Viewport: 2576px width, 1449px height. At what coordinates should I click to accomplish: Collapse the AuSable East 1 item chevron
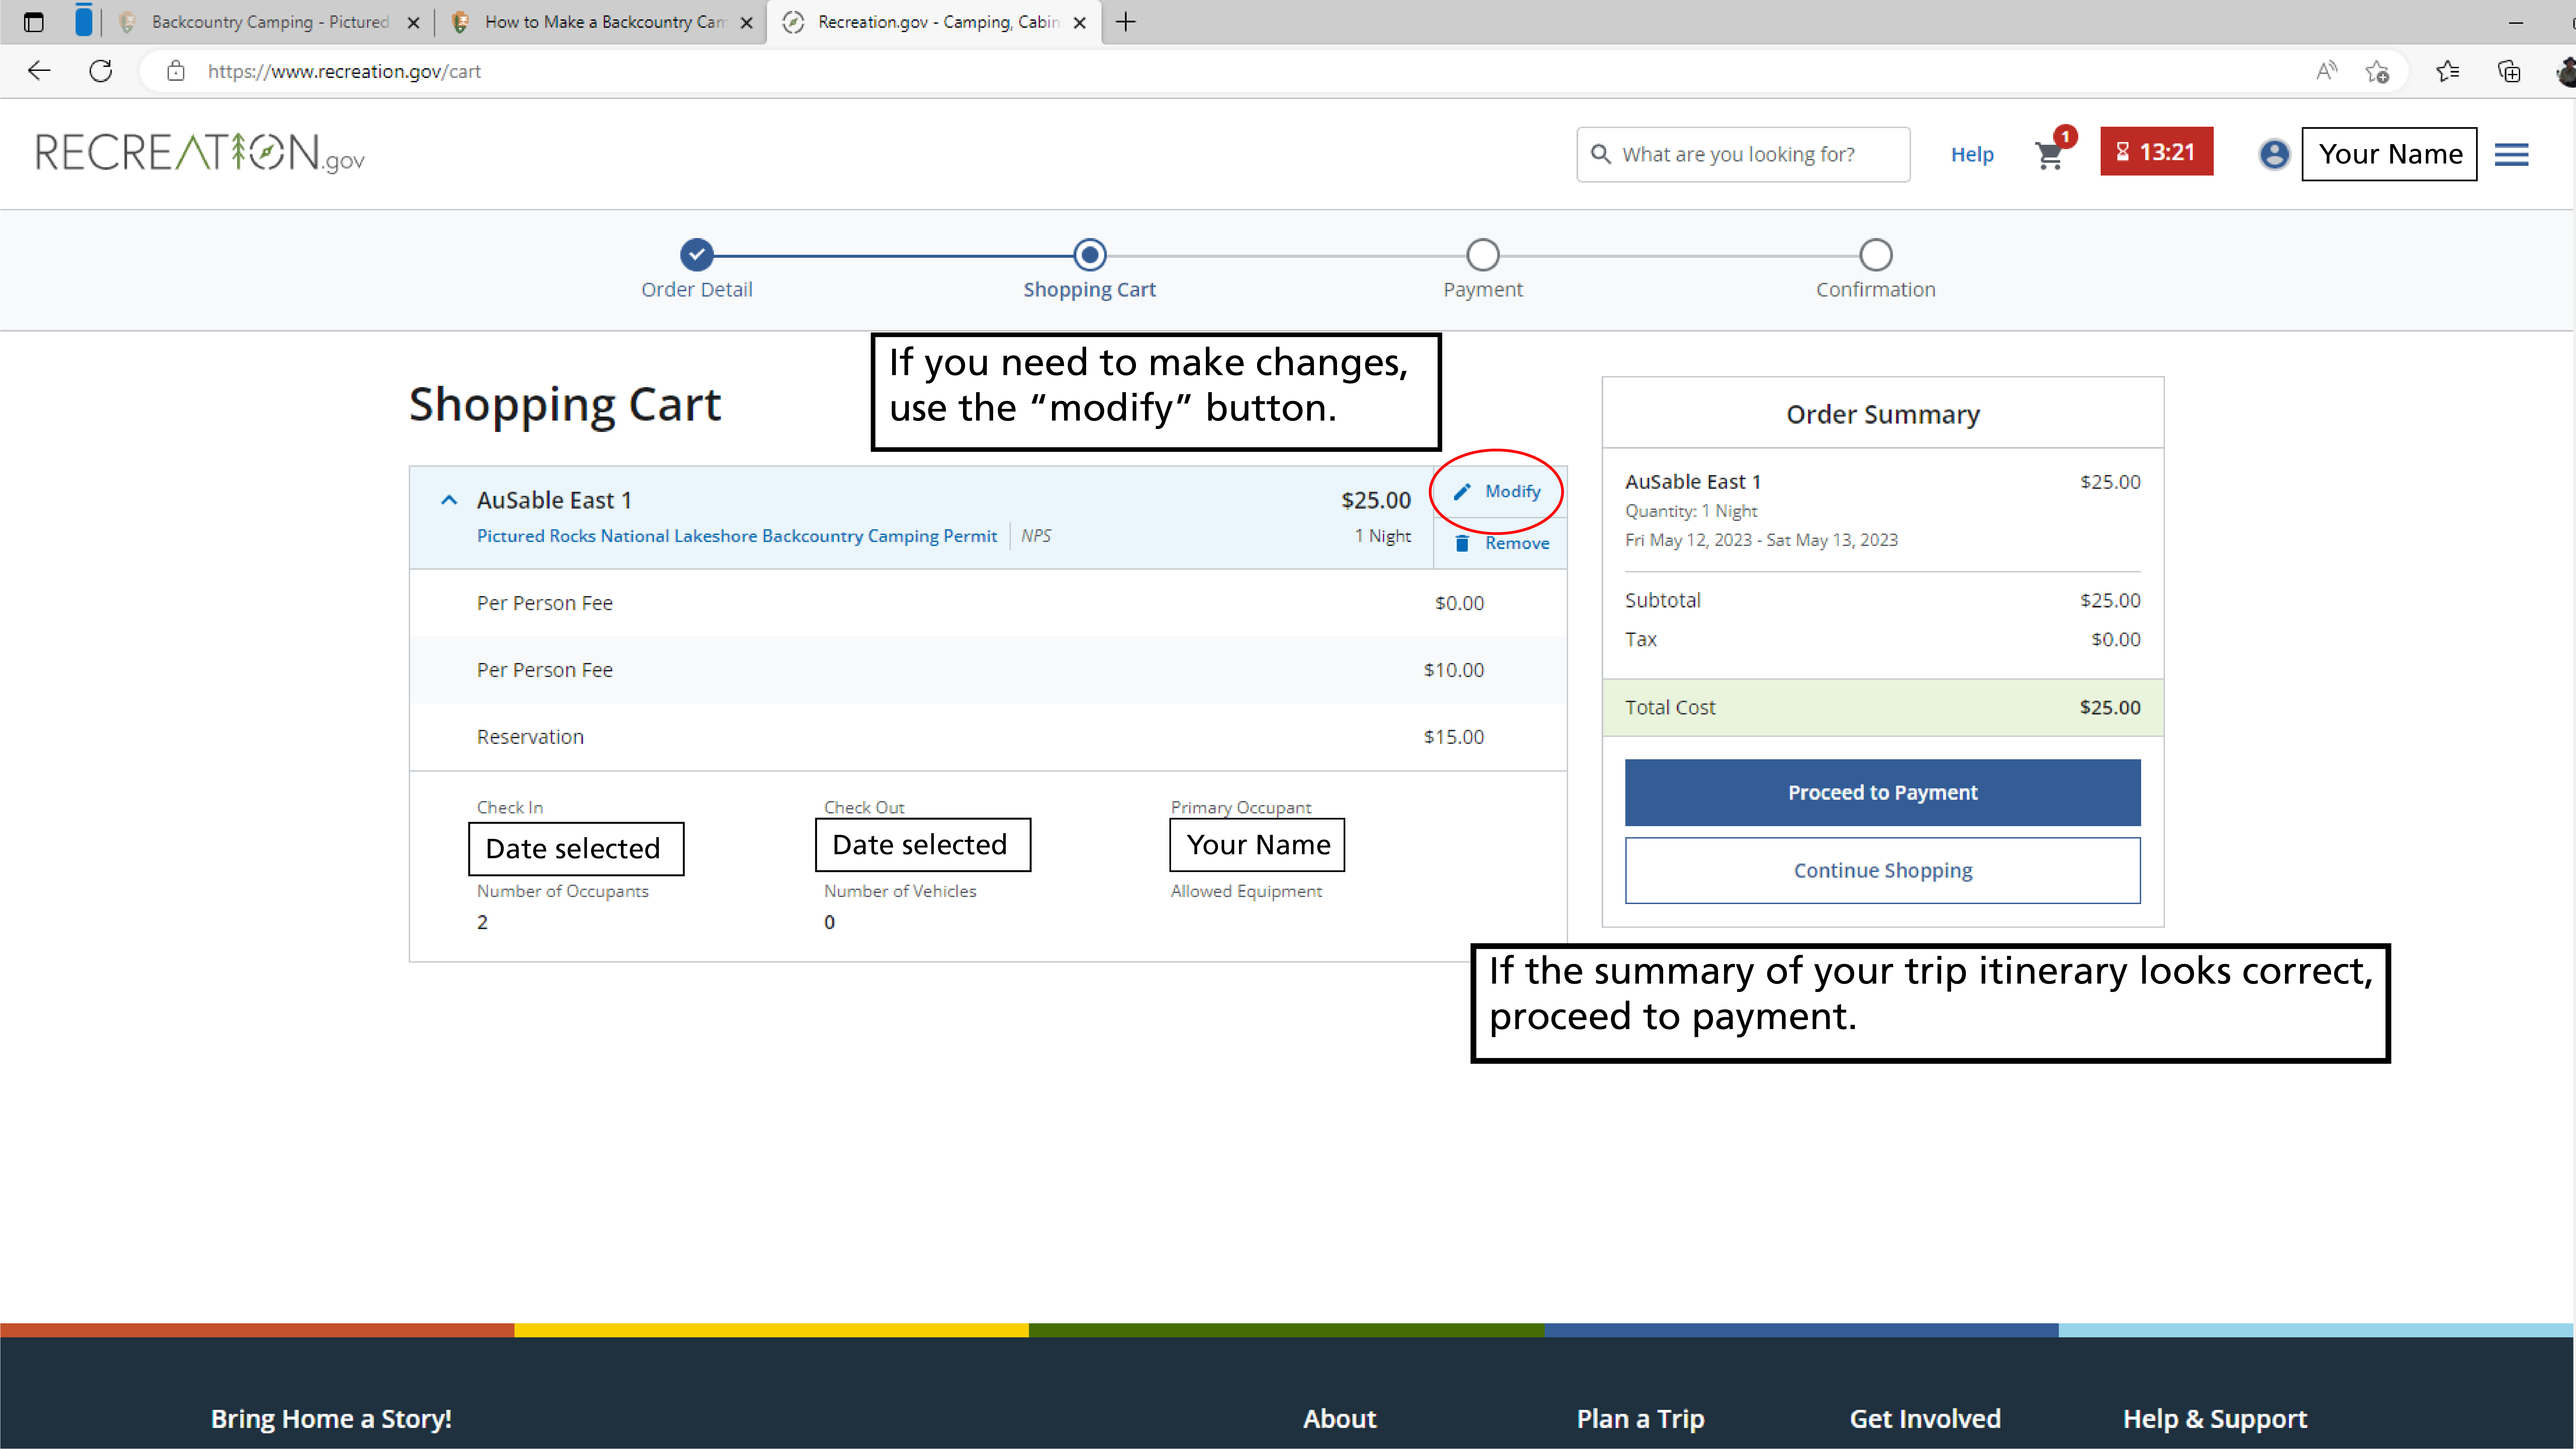pyautogui.click(x=449, y=499)
